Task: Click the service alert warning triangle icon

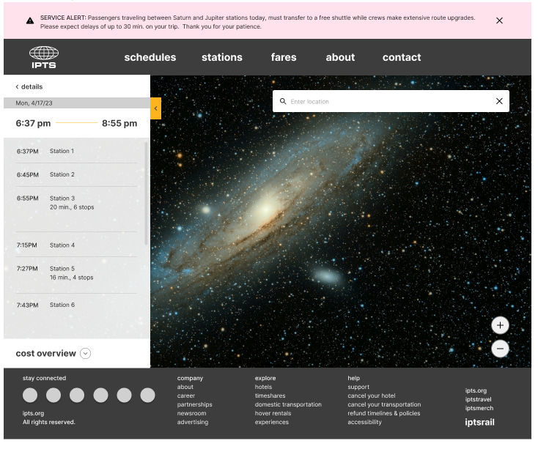Action: [x=30, y=21]
